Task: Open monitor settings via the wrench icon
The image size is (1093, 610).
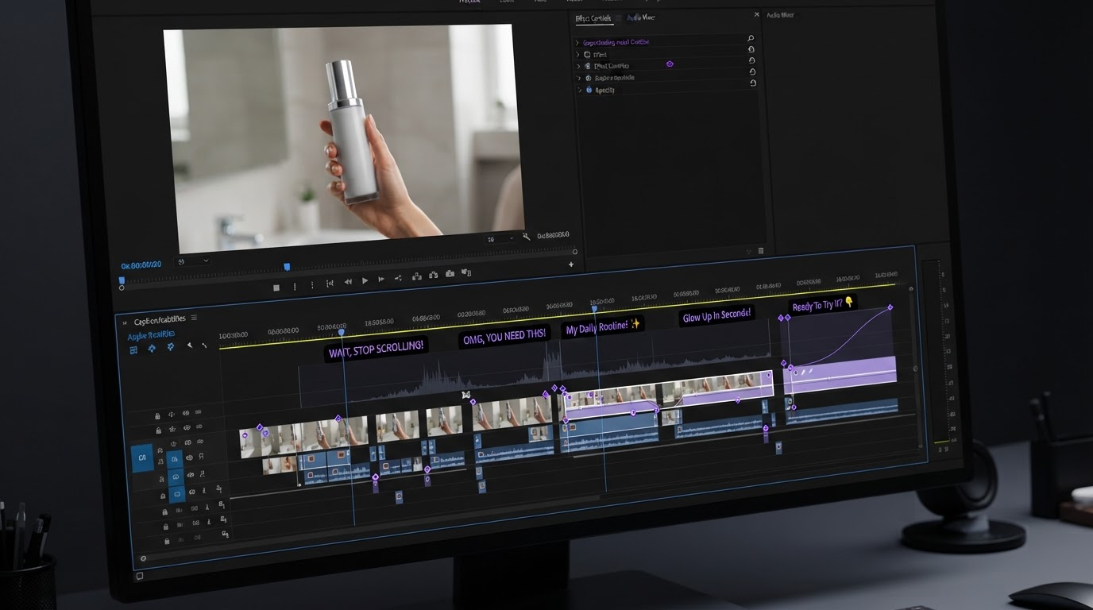Action: point(526,237)
